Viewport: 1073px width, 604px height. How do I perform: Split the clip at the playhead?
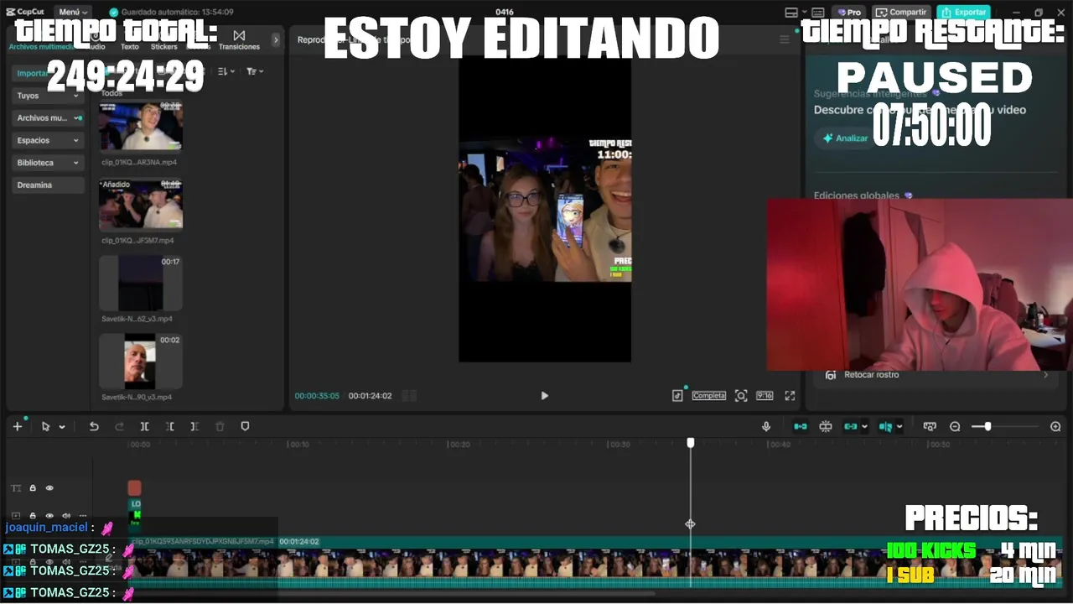coord(144,426)
